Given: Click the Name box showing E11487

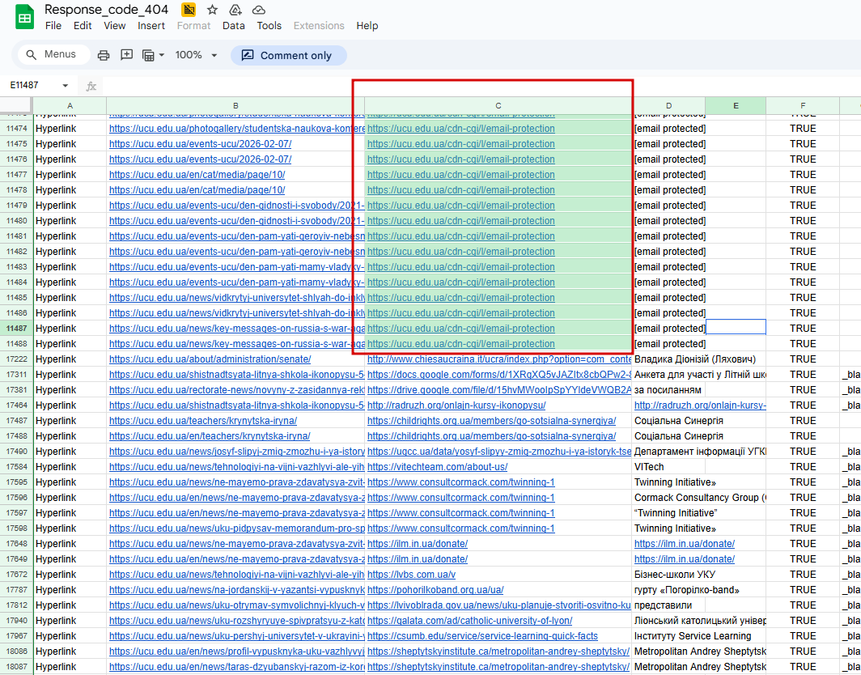Looking at the screenshot, I should (x=37, y=87).
